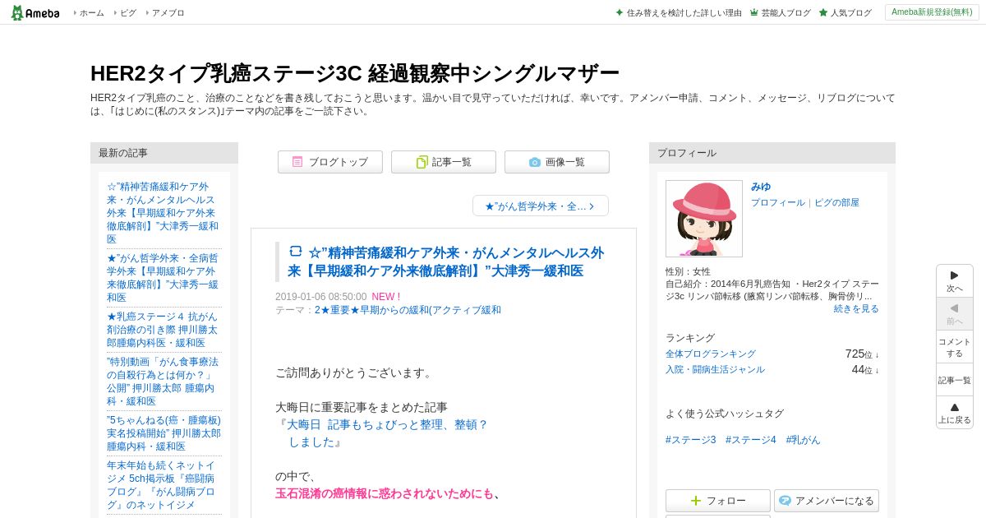The height and width of the screenshot is (518, 986).
Task: Open the 画像一覧 tab
Action: (557, 162)
